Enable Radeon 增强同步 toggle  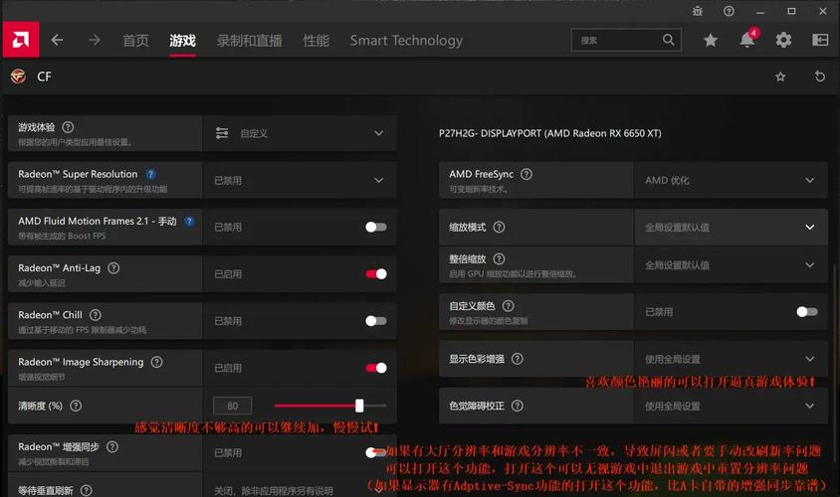pyautogui.click(x=375, y=452)
